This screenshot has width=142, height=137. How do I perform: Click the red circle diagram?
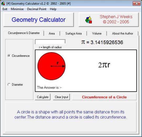(52, 66)
